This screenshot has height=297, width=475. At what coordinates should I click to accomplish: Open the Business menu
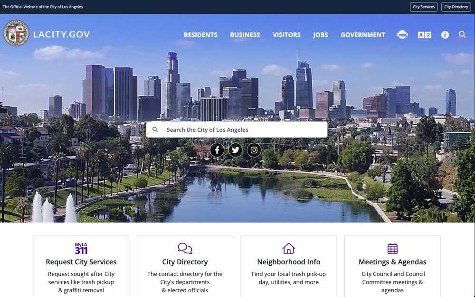point(245,35)
